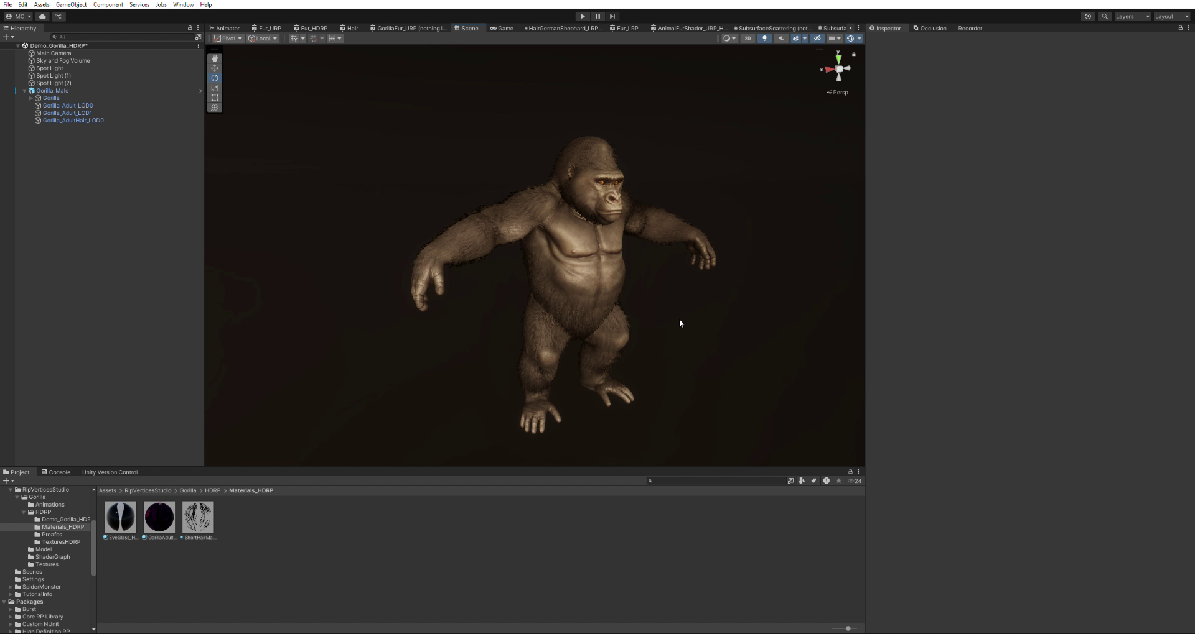Switch to the Console tab
Viewport: 1195px width, 634px height.
pyautogui.click(x=56, y=472)
